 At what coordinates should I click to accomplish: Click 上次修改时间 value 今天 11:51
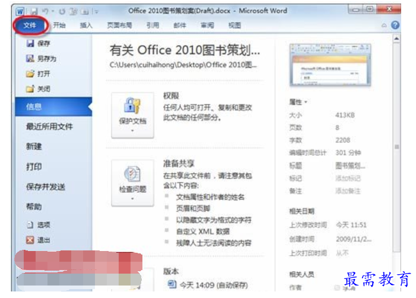[351, 225]
